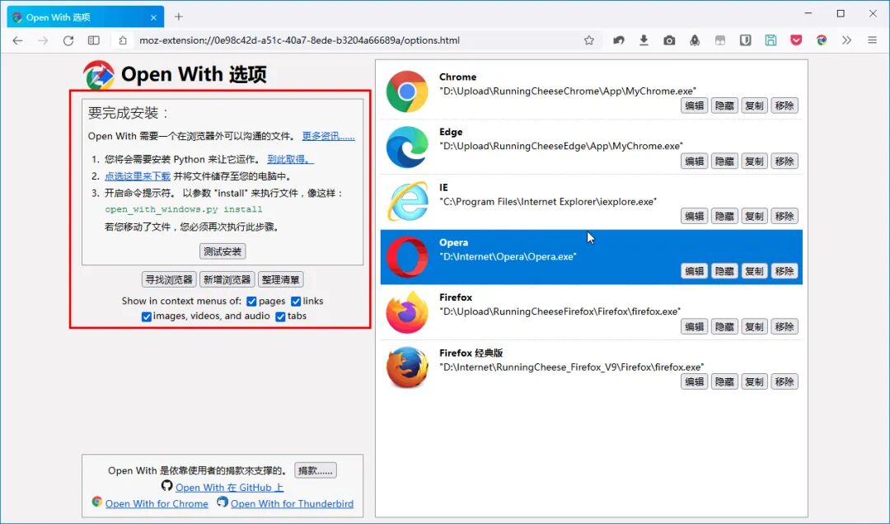Open the downloads panel
The width and height of the screenshot is (890, 524).
[x=644, y=40]
